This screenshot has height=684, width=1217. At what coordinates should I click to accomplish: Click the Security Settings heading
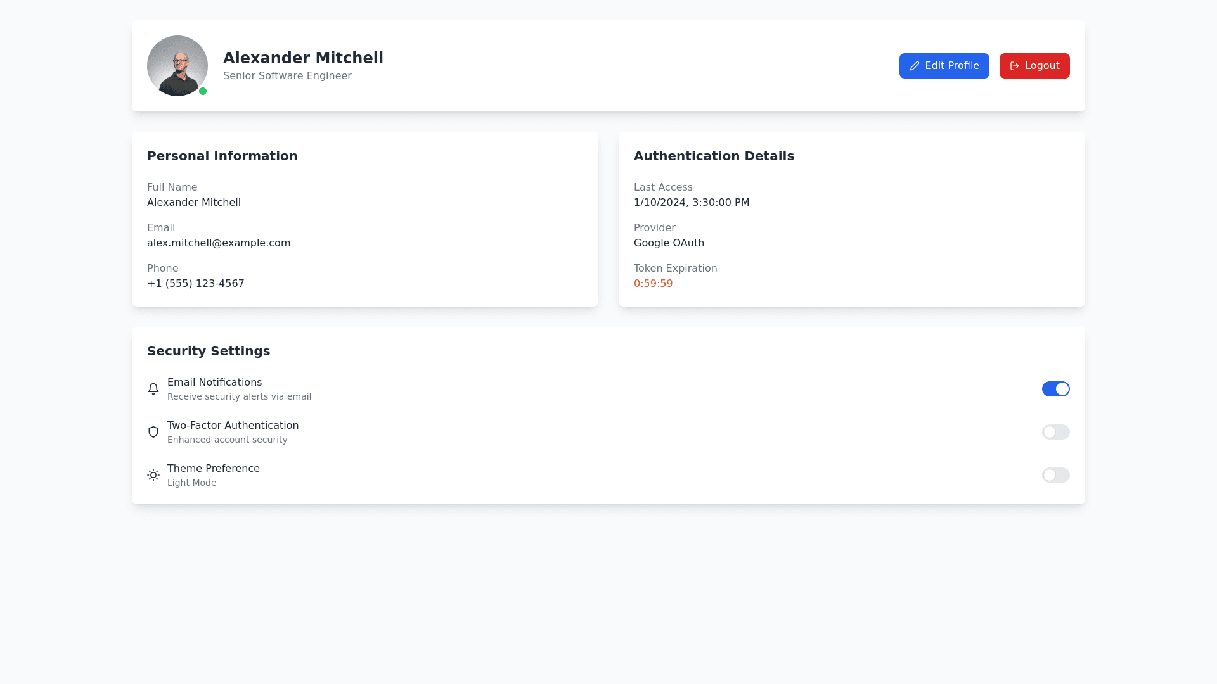209,351
